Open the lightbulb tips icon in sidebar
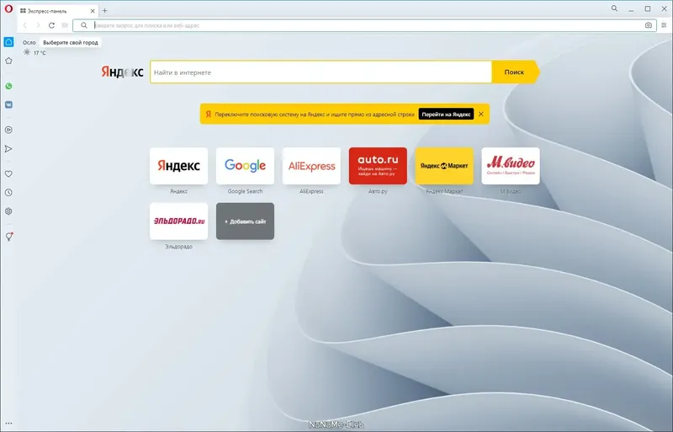 [8, 237]
